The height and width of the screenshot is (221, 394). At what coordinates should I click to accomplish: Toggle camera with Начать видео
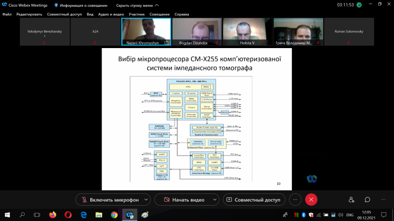[x=184, y=200]
